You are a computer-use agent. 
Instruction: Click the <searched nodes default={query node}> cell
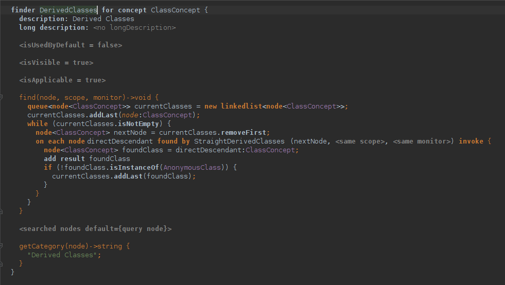point(95,228)
